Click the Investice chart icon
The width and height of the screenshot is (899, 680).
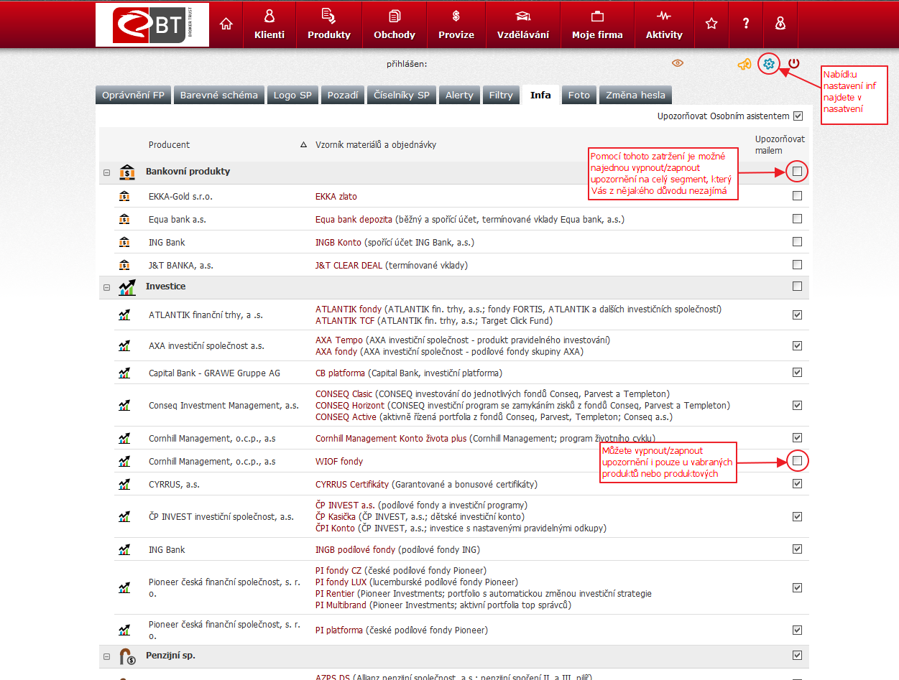click(x=126, y=287)
